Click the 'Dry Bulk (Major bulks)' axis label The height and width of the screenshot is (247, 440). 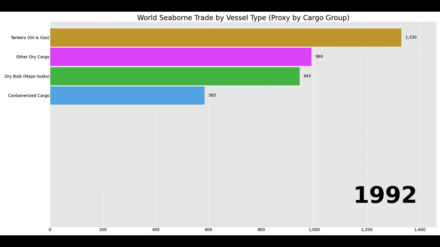[x=27, y=77]
